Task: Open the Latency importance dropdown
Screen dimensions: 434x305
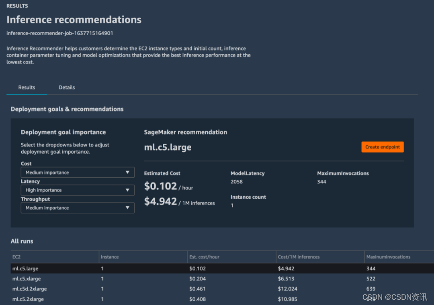Action: [x=78, y=190]
